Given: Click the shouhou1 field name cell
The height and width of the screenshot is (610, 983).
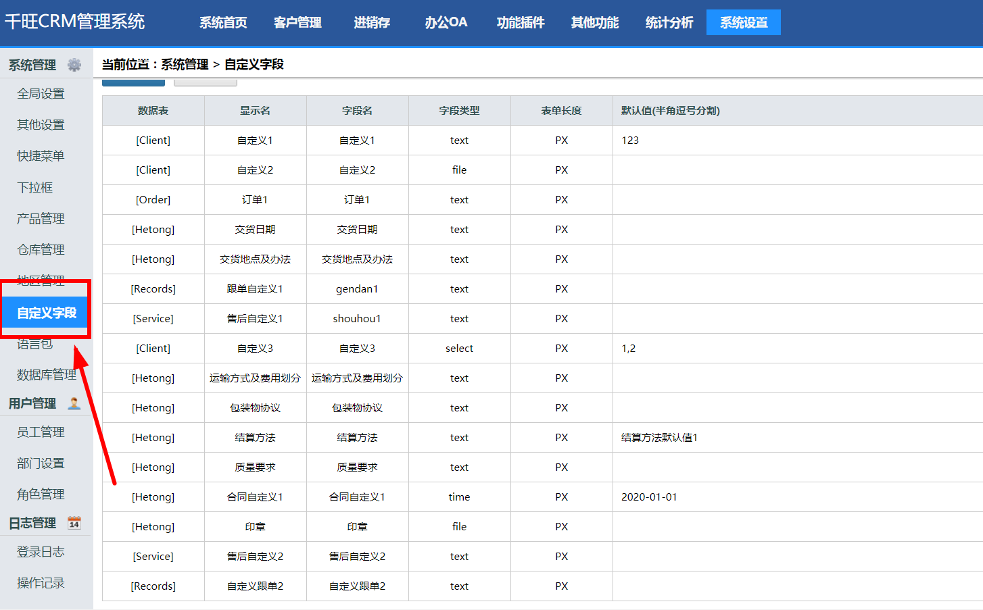Looking at the screenshot, I should click(358, 319).
